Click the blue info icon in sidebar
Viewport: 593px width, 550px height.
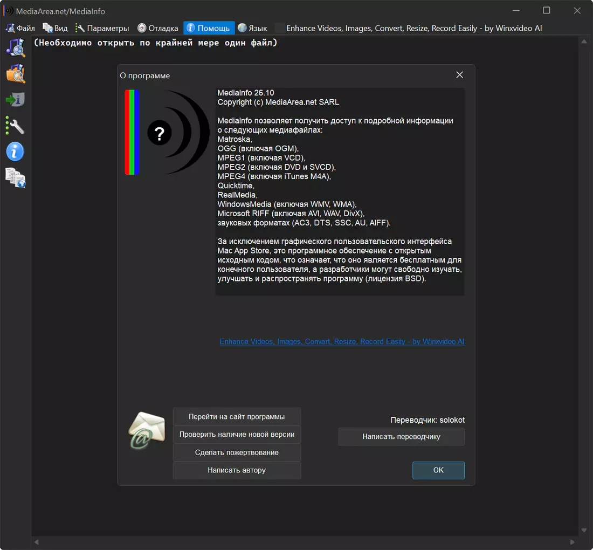15,152
